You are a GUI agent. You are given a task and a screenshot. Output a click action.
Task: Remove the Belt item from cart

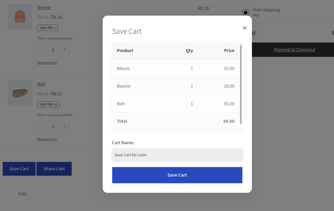[x=47, y=139]
